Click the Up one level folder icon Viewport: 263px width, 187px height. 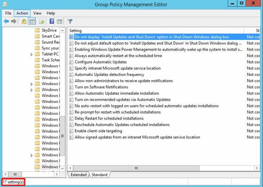[x=24, y=21]
